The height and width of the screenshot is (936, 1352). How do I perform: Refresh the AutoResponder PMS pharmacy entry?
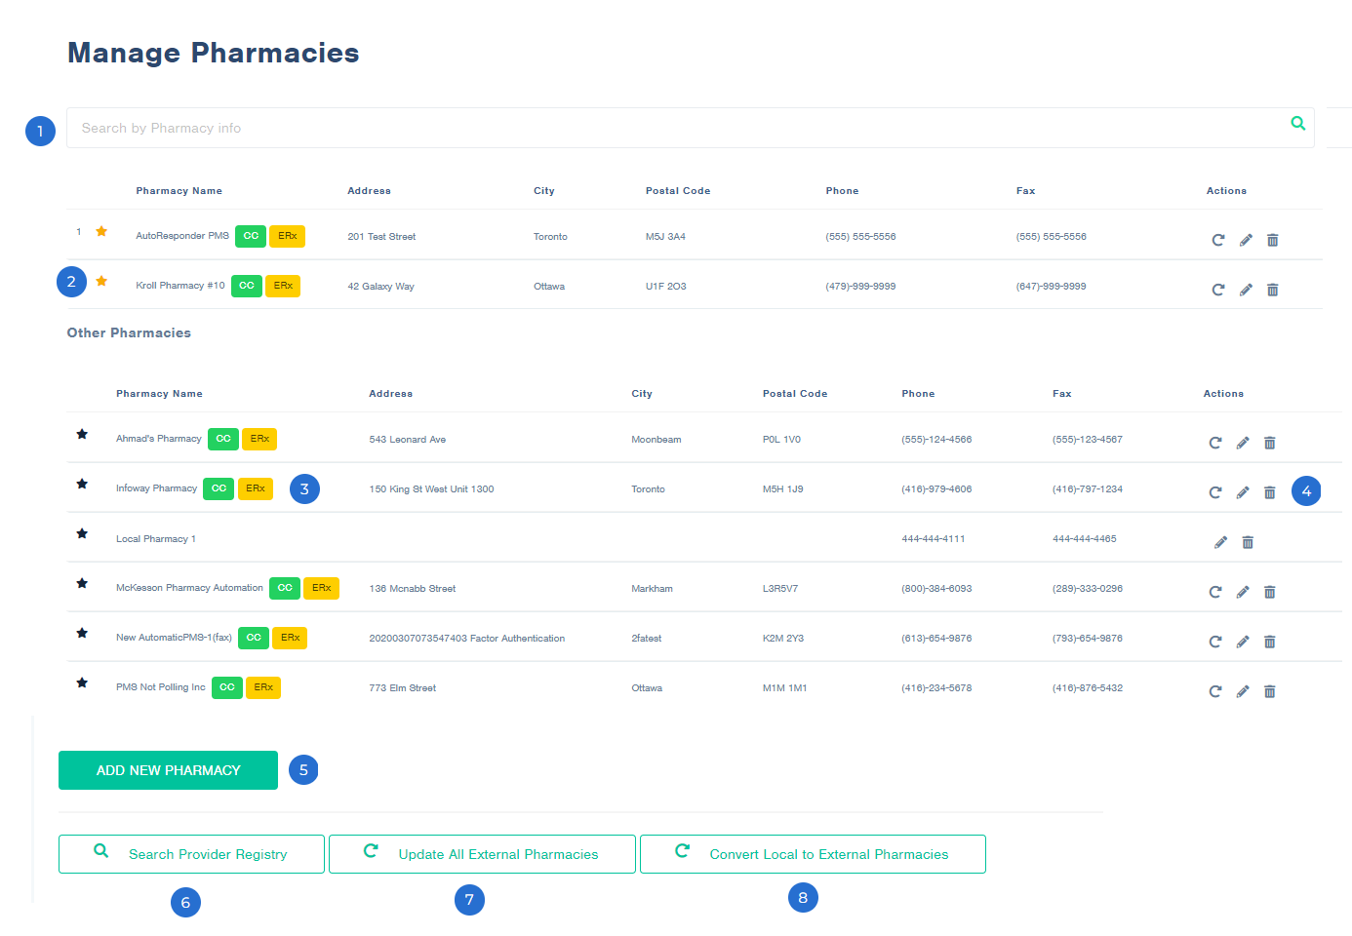[x=1217, y=240]
